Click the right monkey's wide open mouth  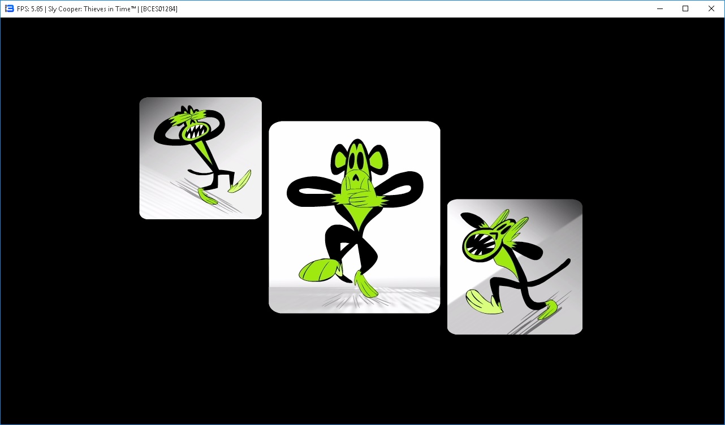click(479, 244)
